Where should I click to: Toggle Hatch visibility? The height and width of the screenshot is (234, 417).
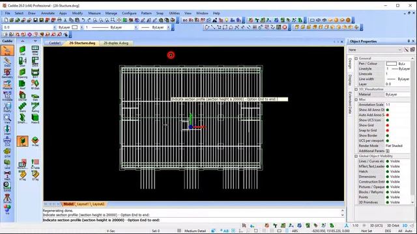point(388,172)
